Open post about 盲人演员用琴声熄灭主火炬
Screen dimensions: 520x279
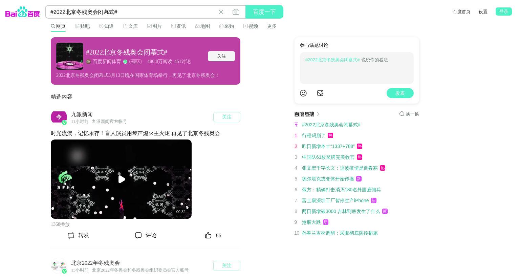135,133
